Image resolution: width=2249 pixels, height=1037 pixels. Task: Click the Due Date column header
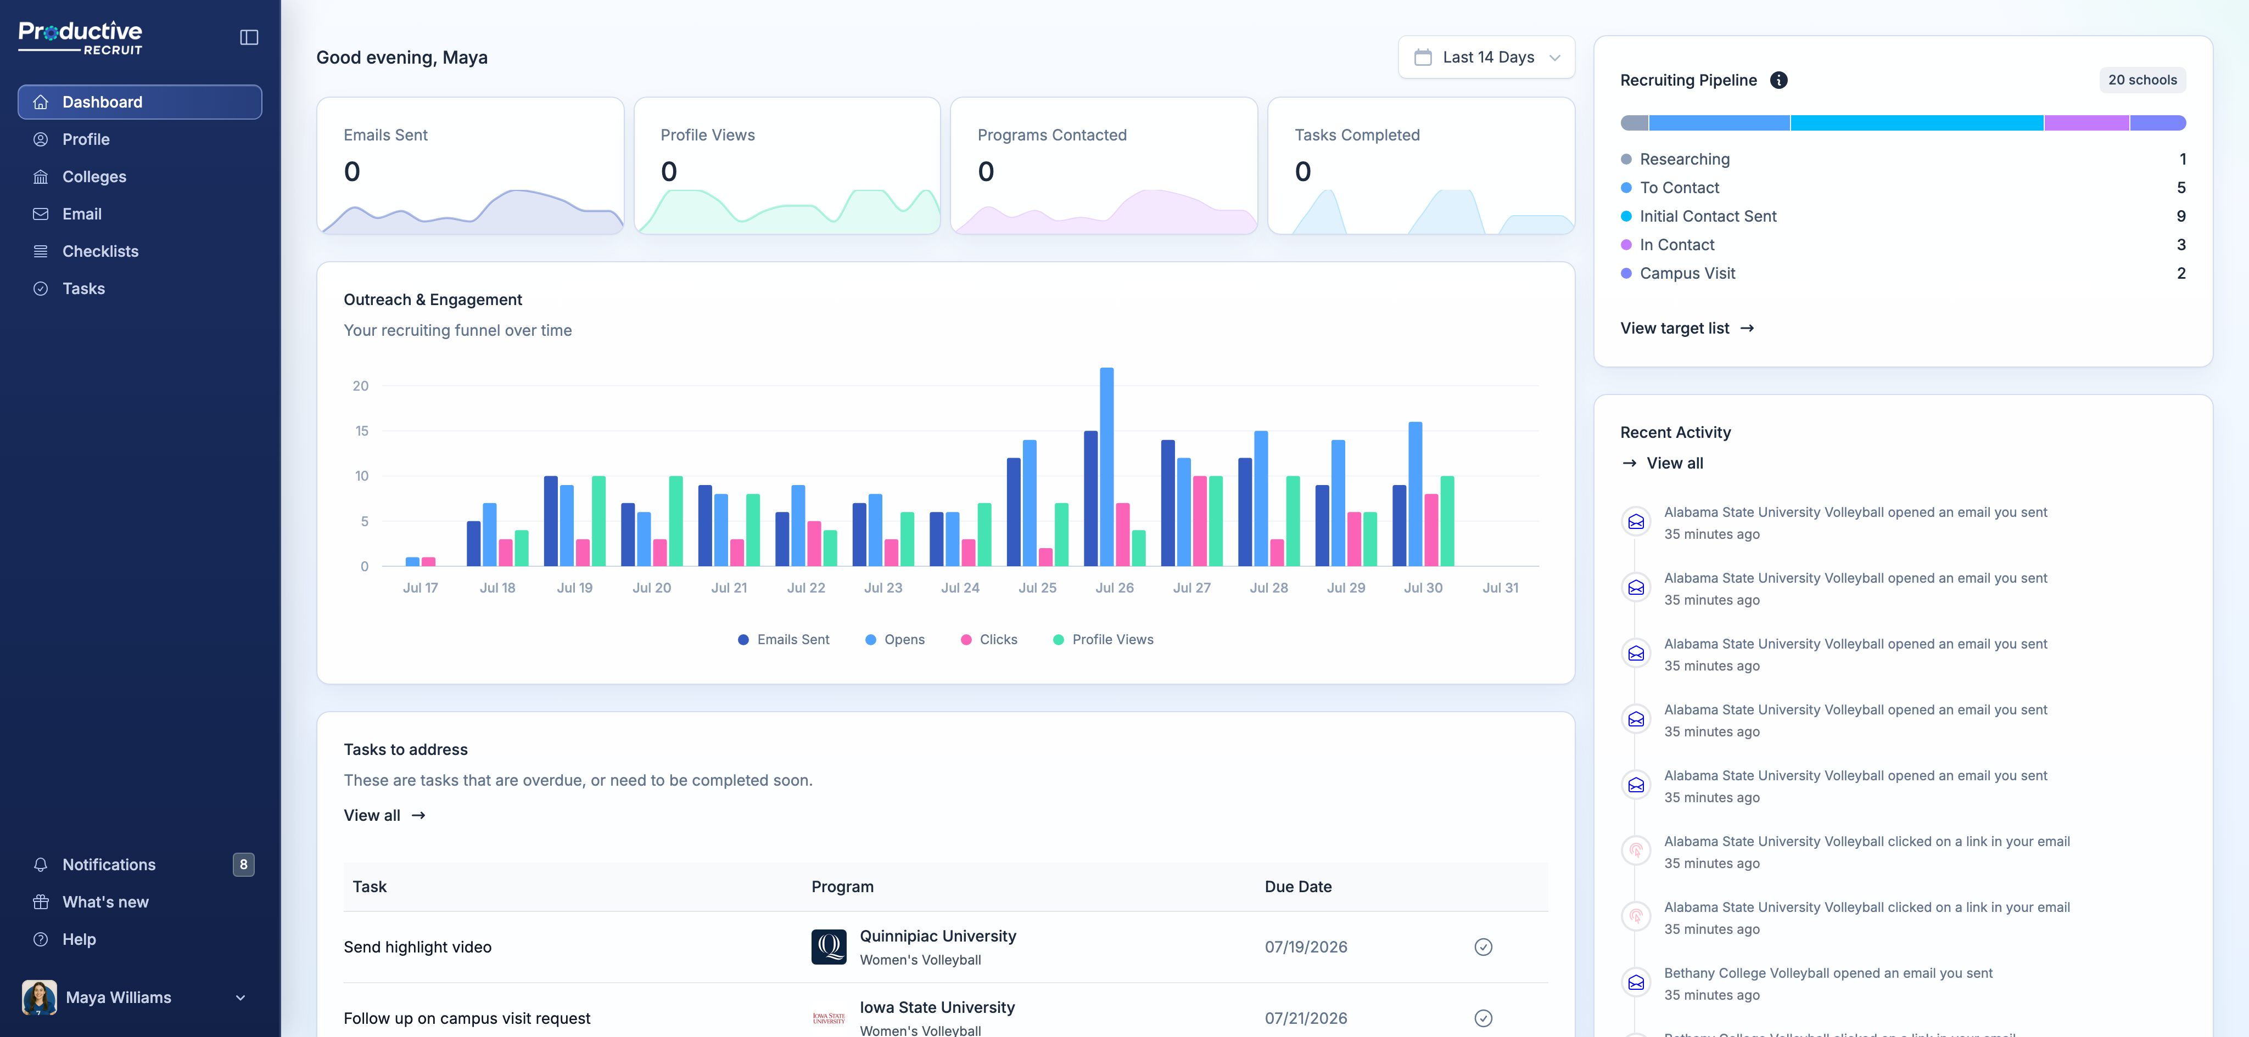1297,887
